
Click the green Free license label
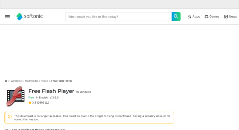[x=31, y=97]
